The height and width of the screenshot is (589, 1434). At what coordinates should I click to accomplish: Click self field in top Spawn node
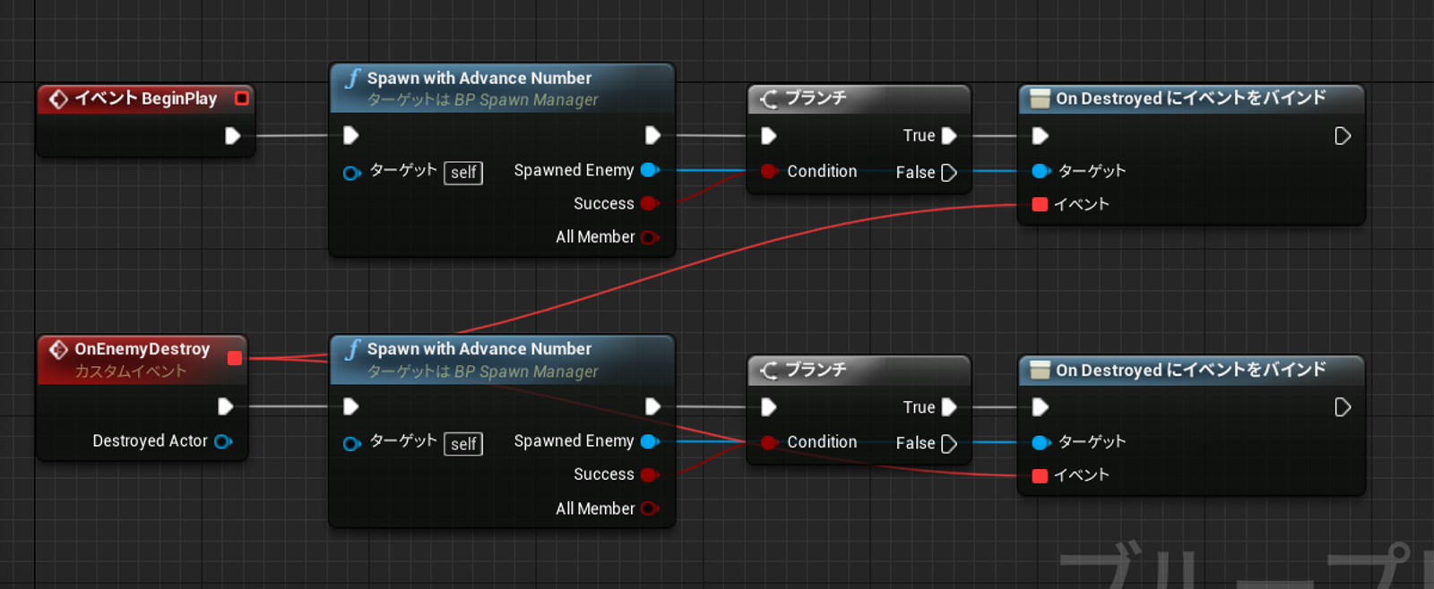point(463,173)
